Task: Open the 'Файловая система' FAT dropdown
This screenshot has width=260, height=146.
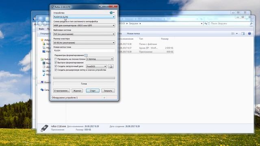Action: tap(84, 34)
